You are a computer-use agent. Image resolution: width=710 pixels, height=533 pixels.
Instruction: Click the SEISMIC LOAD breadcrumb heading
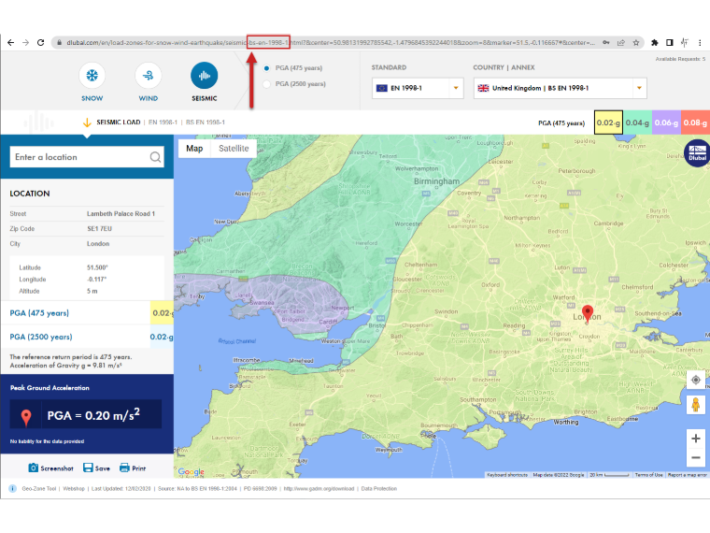pos(119,122)
